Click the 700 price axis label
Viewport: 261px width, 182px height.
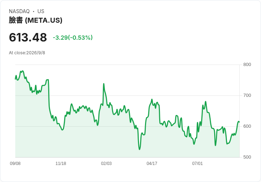247,95
